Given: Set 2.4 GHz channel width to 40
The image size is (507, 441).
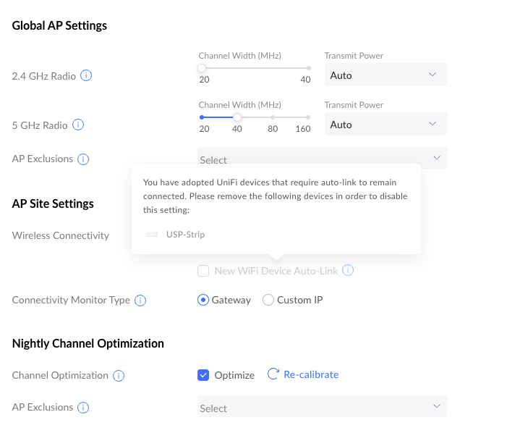Looking at the screenshot, I should (x=309, y=68).
